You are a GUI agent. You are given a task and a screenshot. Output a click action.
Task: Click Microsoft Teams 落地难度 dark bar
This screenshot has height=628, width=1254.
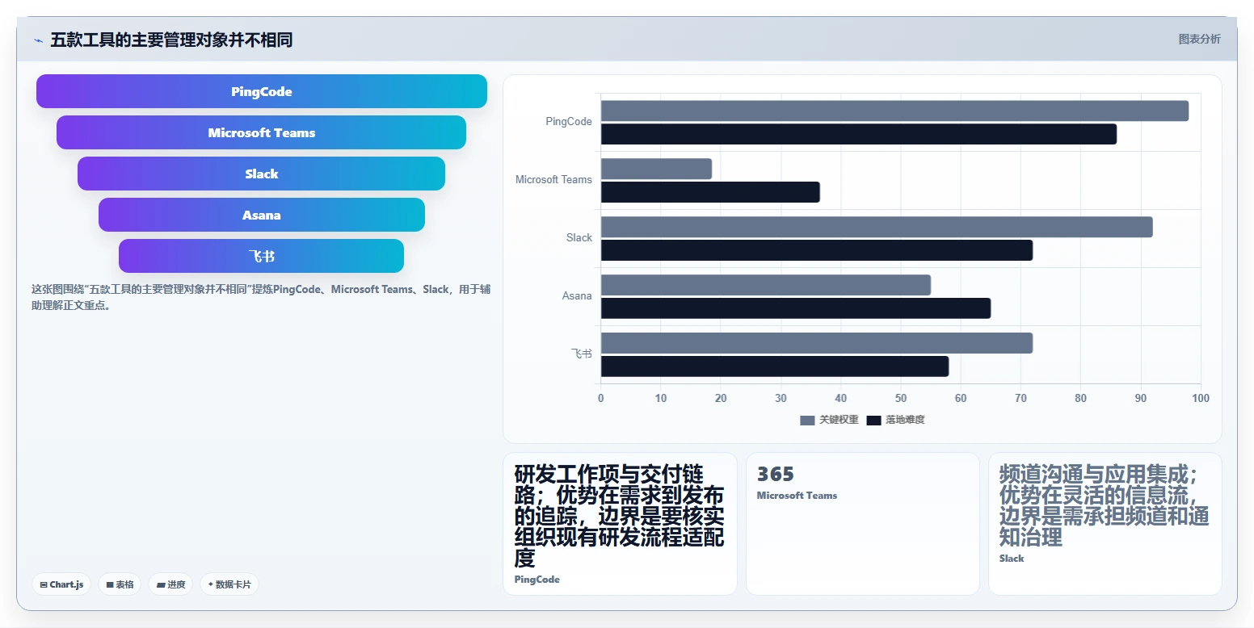click(710, 192)
